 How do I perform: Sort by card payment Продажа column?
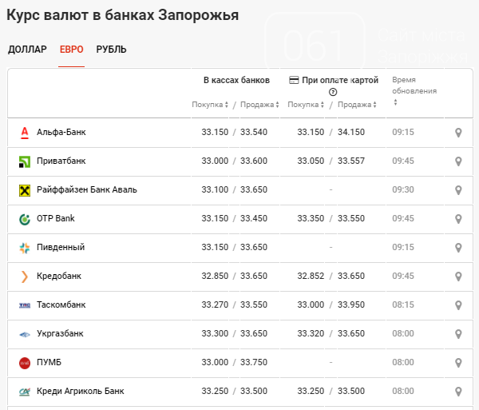pos(355,105)
